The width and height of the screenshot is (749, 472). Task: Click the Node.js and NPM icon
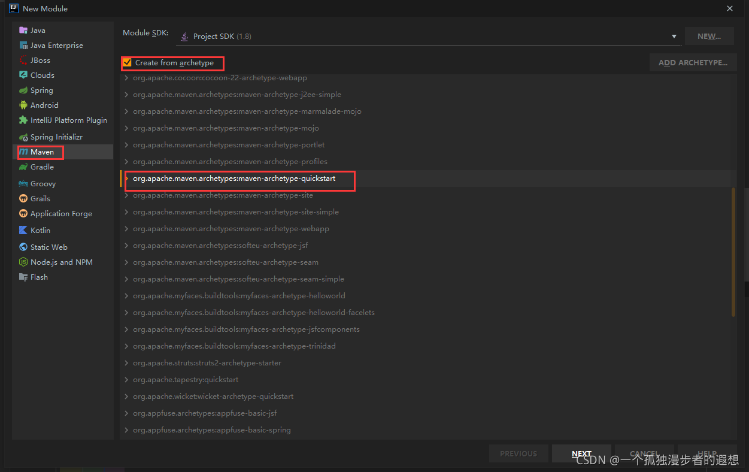23,262
